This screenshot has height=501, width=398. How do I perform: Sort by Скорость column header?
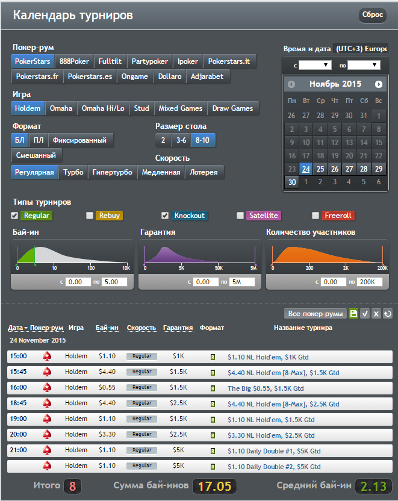pyautogui.click(x=141, y=328)
